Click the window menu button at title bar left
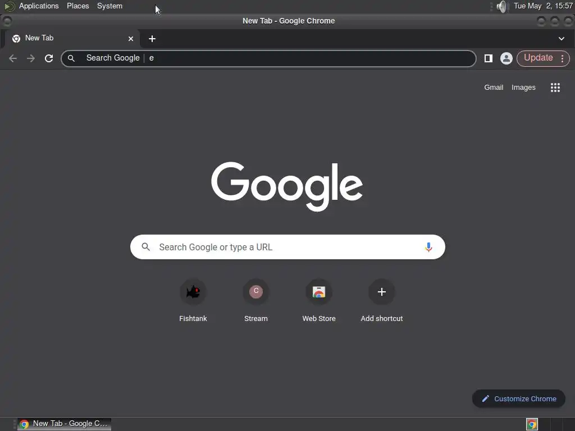Screen dimensions: 575x431 (x=7, y=21)
